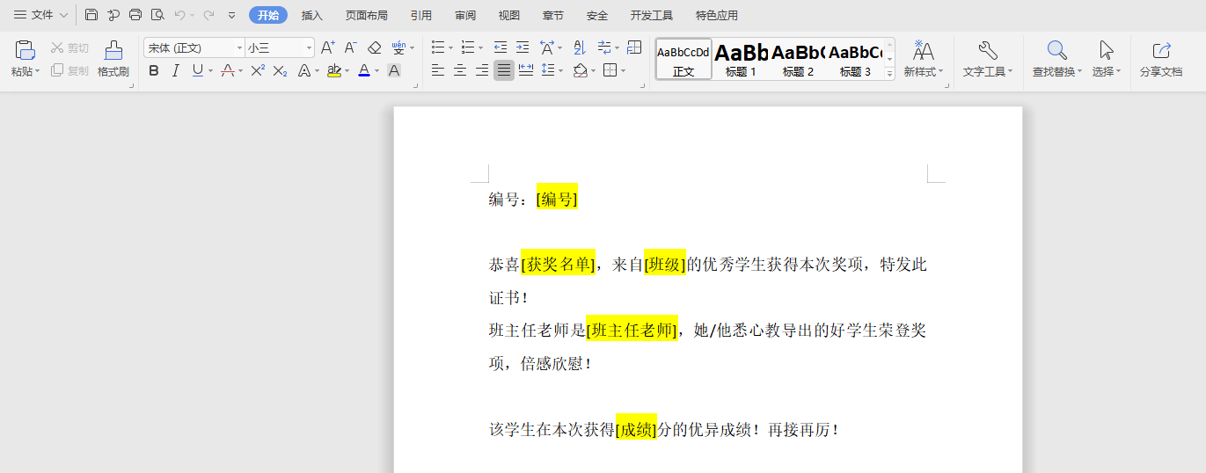Switch to the Review (审阅) tab
Image resolution: width=1206 pixels, height=473 pixels.
[465, 15]
